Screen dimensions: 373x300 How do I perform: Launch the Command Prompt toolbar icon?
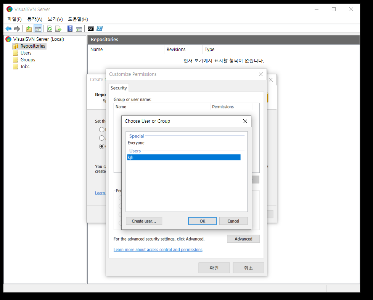91,29
